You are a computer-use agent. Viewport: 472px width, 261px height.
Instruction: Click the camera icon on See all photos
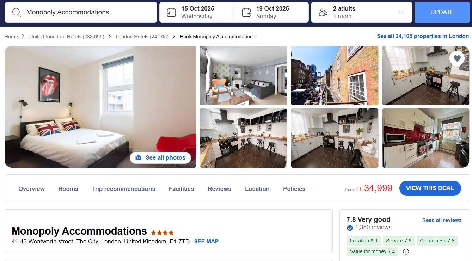point(139,158)
